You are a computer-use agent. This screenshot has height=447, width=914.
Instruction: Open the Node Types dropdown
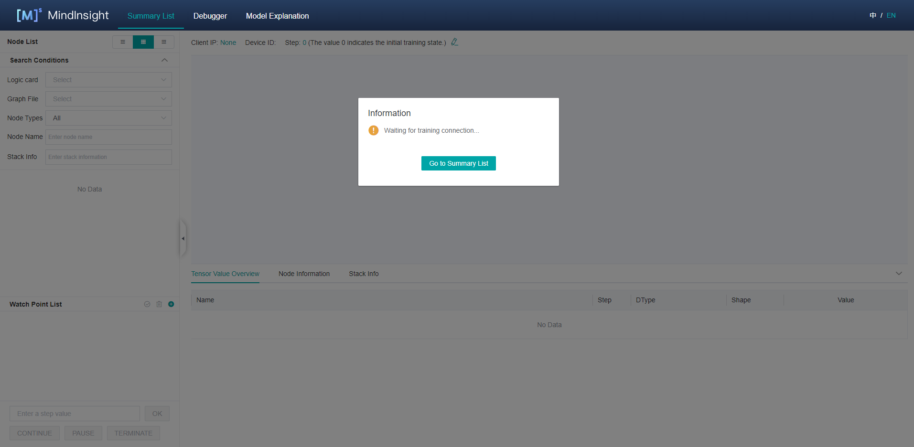tap(108, 118)
